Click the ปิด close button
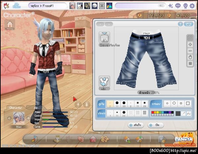 tap(156, 125)
